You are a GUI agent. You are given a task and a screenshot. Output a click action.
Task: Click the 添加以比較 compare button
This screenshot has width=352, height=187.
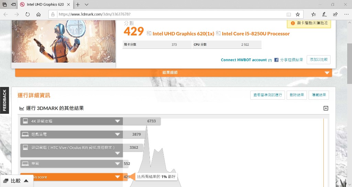(x=319, y=60)
